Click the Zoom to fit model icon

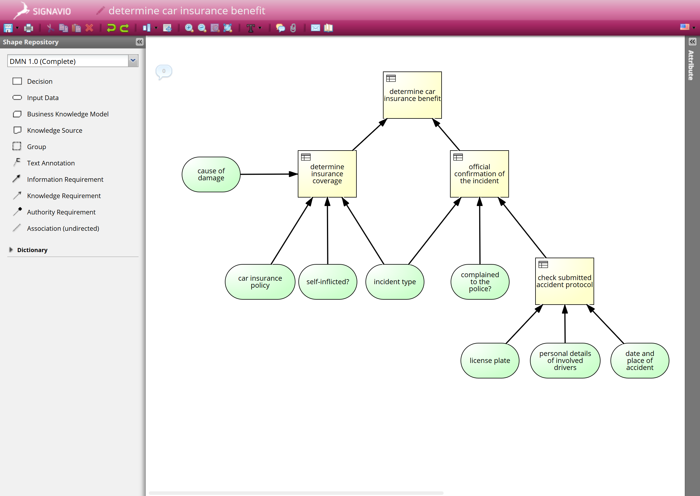coord(228,28)
